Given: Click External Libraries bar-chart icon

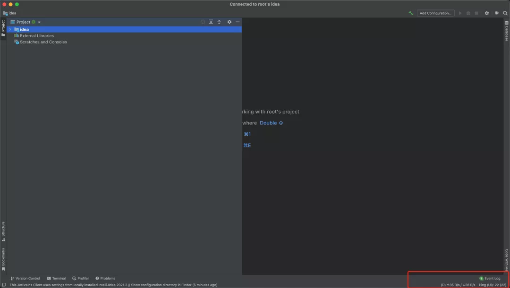Looking at the screenshot, I should click(x=16, y=36).
